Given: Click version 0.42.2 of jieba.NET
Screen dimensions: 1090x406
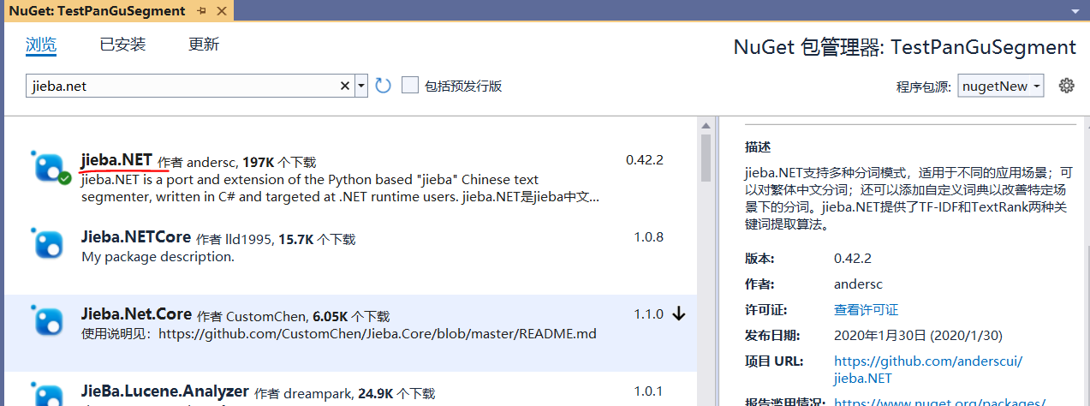Looking at the screenshot, I should pyautogui.click(x=645, y=160).
